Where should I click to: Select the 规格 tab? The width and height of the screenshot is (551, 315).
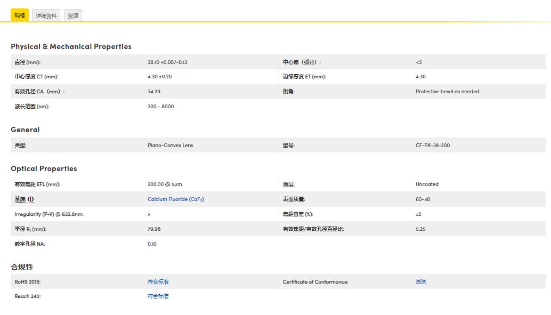[x=19, y=15]
